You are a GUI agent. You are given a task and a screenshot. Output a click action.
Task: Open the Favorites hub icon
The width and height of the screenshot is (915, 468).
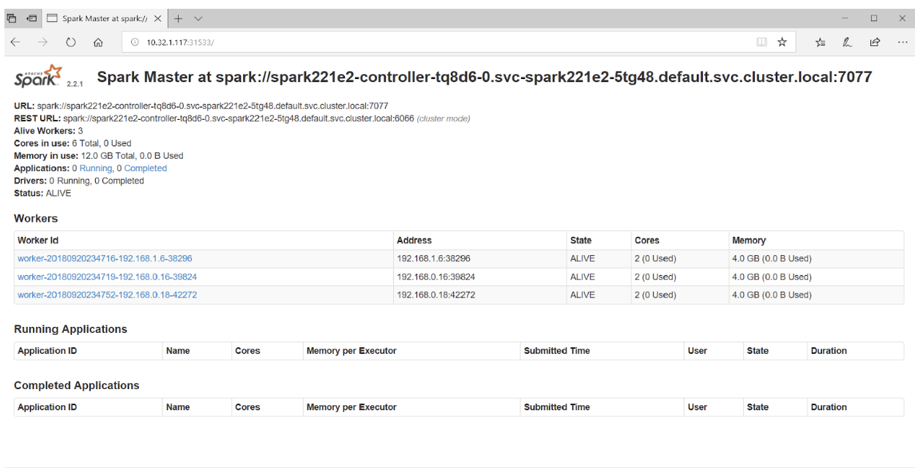point(821,42)
